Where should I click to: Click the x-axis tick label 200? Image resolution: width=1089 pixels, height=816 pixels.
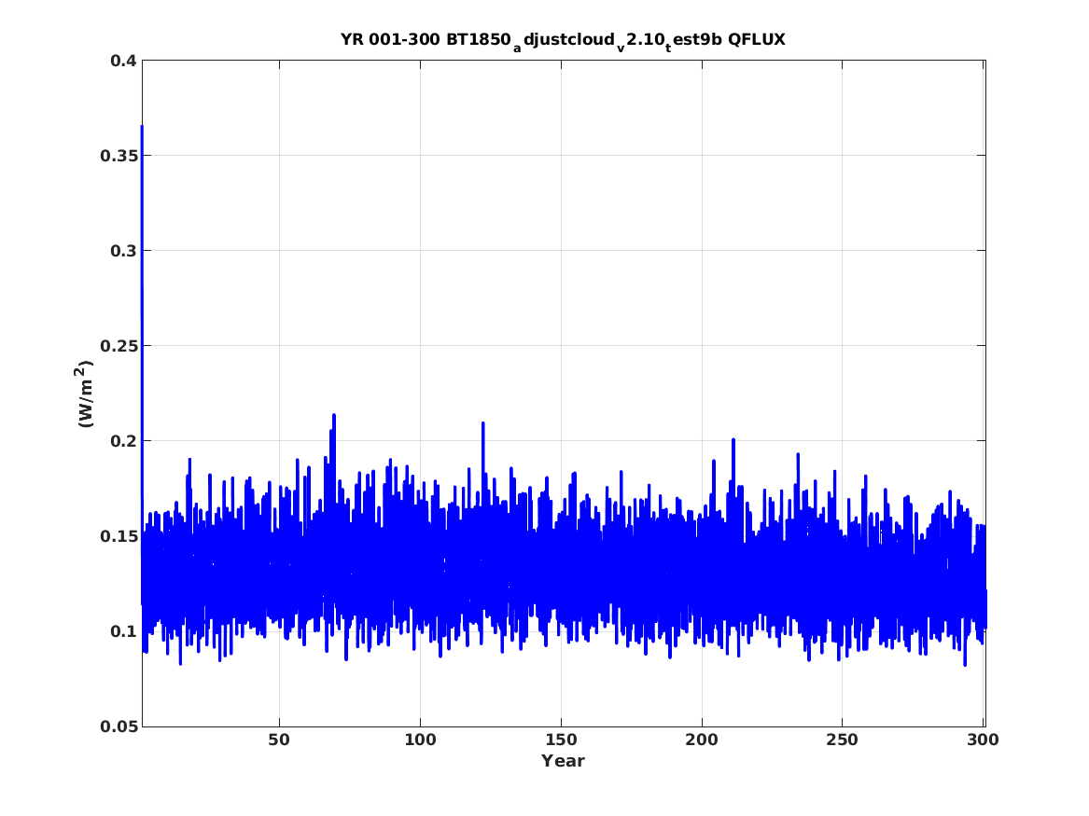tap(702, 740)
